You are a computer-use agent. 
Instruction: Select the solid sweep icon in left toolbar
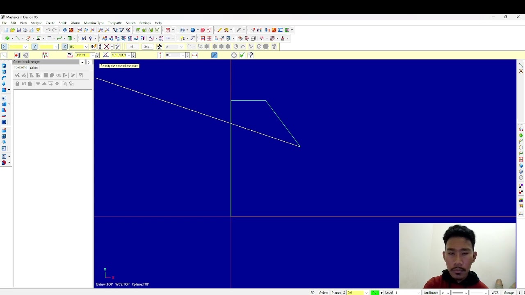(x=4, y=78)
